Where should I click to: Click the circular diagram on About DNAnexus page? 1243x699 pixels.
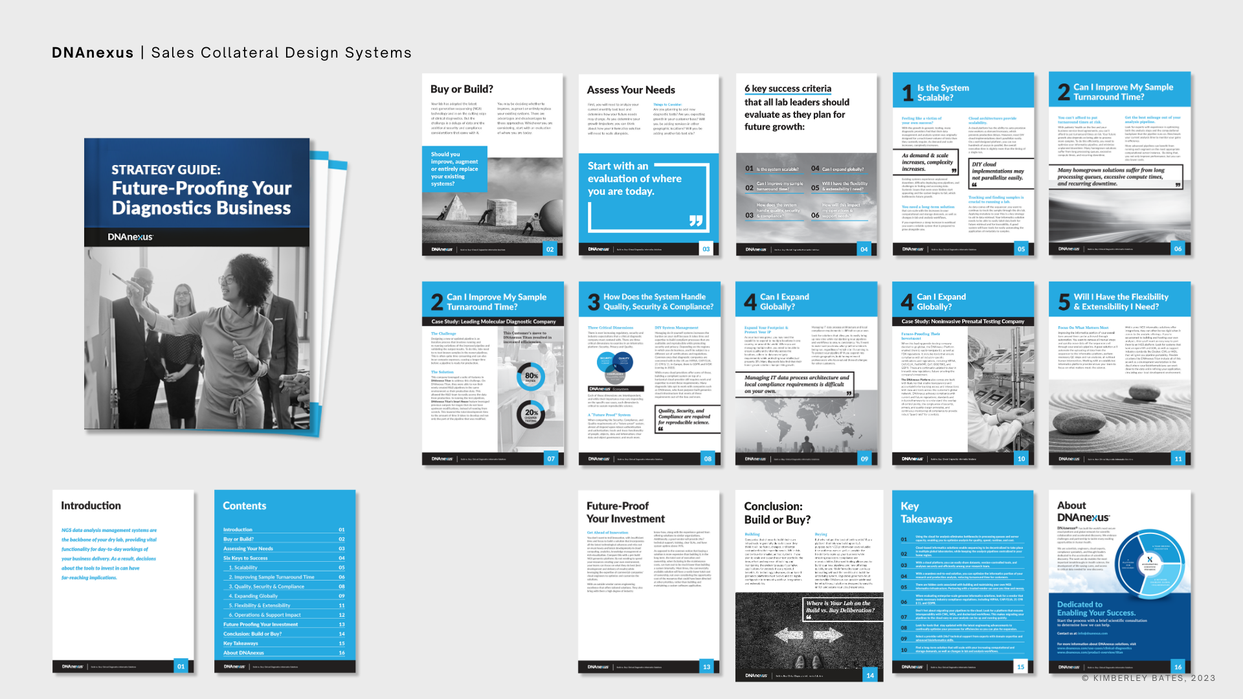coord(1150,564)
